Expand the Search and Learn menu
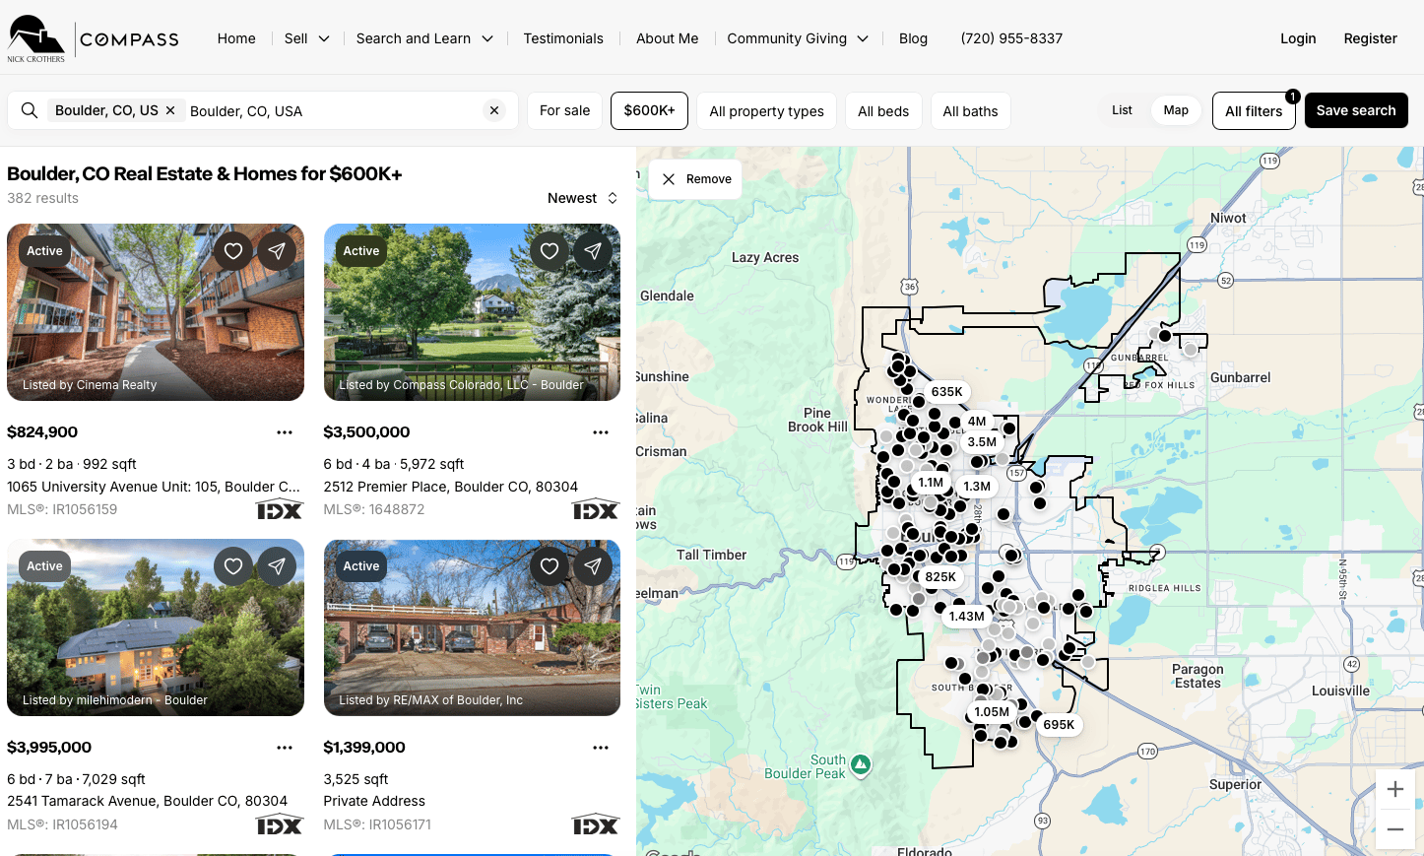The image size is (1424, 856). (x=424, y=38)
